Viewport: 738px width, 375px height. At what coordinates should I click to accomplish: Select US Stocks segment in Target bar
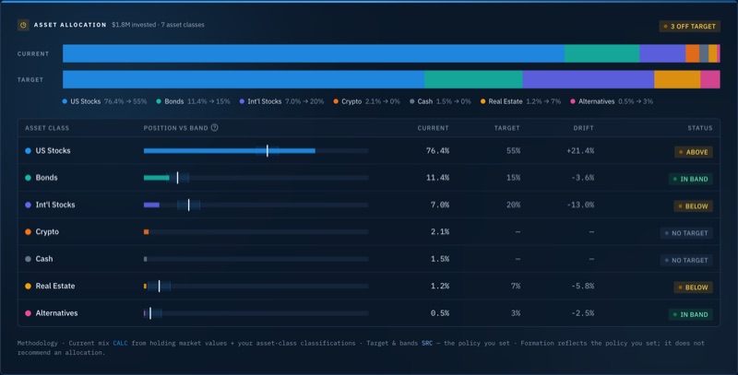244,79
